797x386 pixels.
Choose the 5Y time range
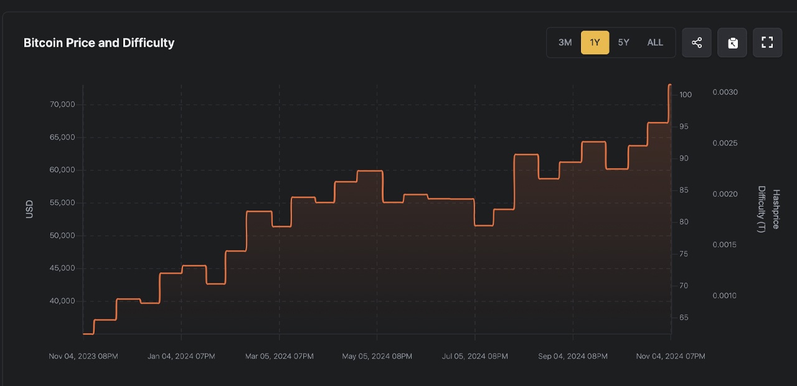click(x=623, y=43)
